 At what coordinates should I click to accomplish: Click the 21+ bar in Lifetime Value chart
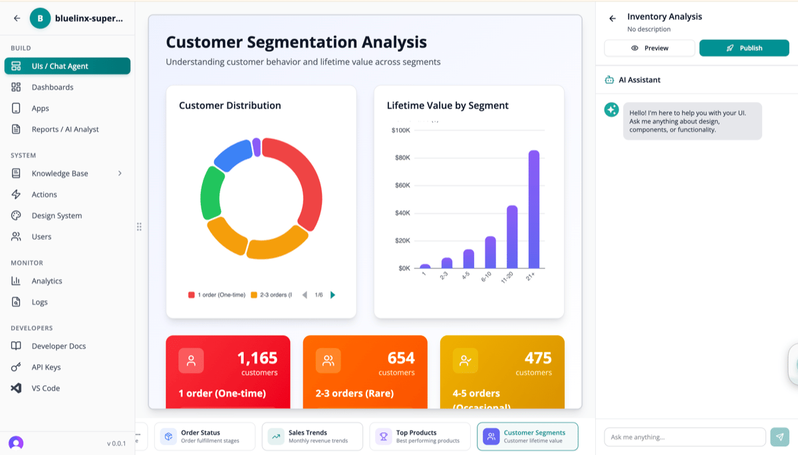534,209
